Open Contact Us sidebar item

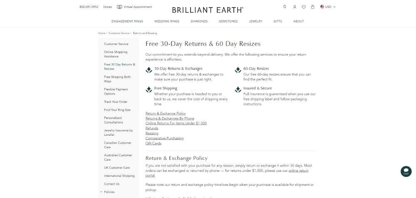[111, 184]
